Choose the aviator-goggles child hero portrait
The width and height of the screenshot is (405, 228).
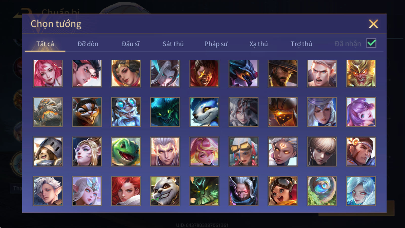282,191
